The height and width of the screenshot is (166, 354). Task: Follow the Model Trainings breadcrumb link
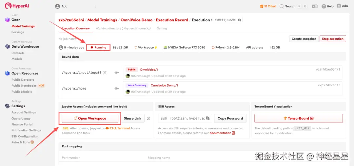(x=102, y=20)
